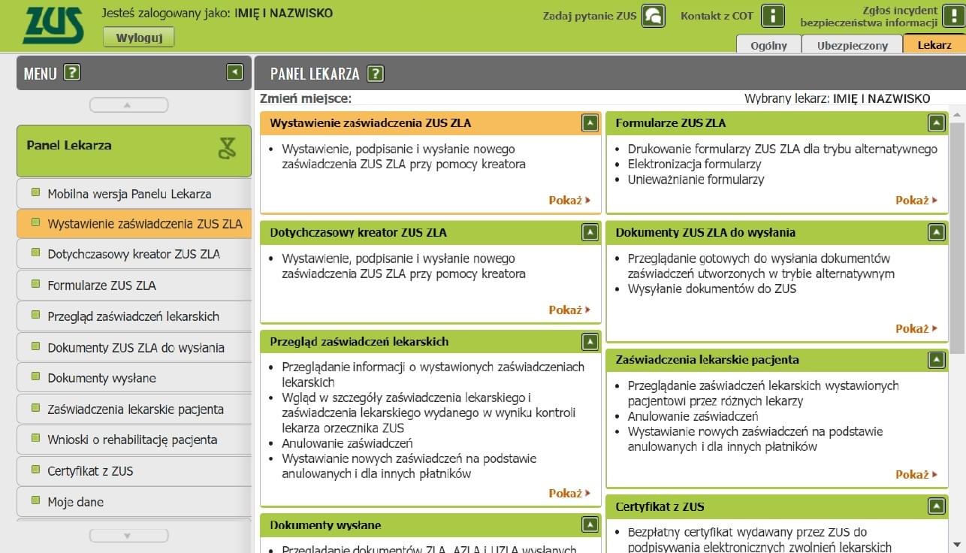Open the PANEL LEKARZA help icon
966x553 pixels.
(x=376, y=74)
